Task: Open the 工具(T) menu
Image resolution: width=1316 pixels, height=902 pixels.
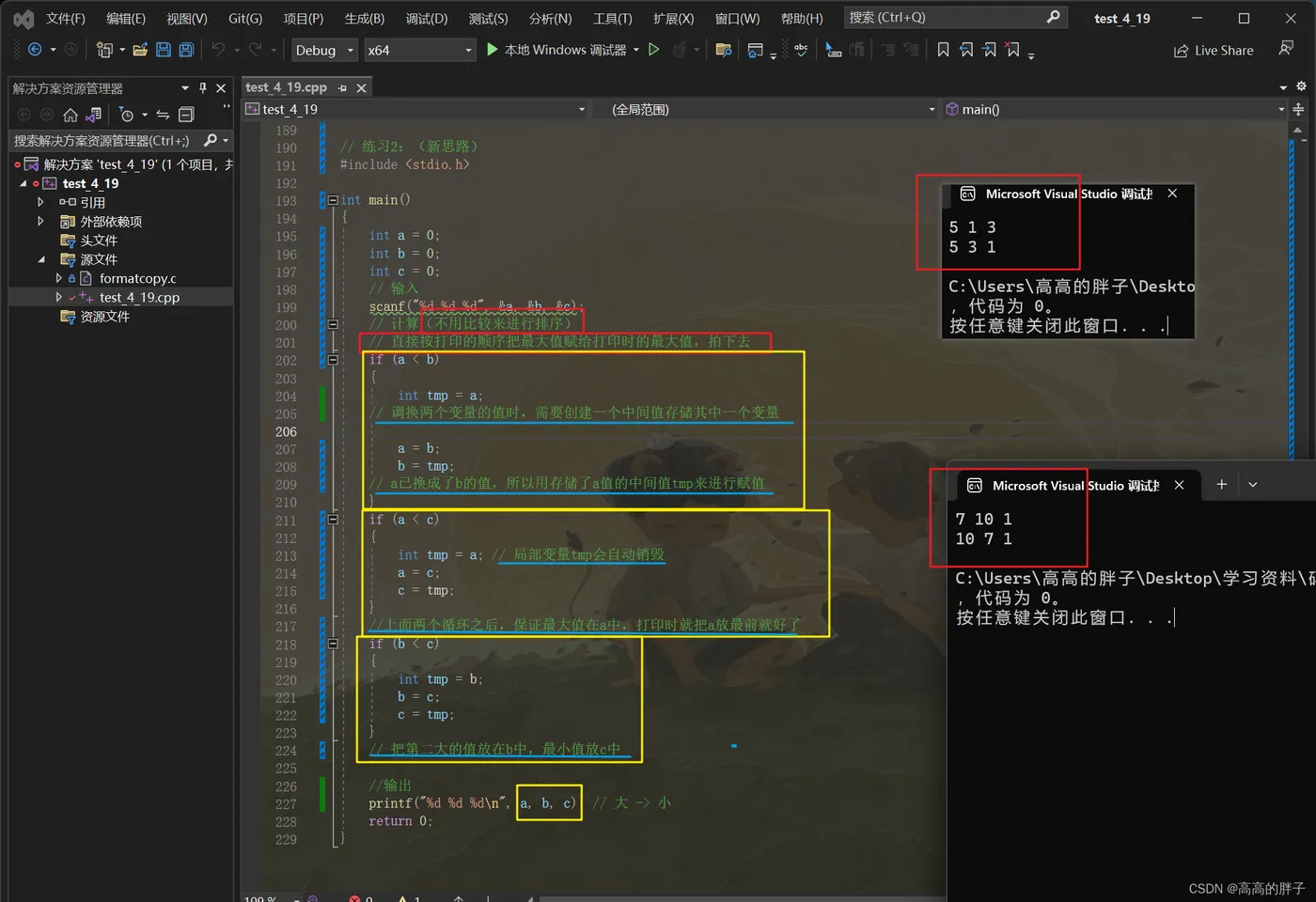Action: (613, 18)
